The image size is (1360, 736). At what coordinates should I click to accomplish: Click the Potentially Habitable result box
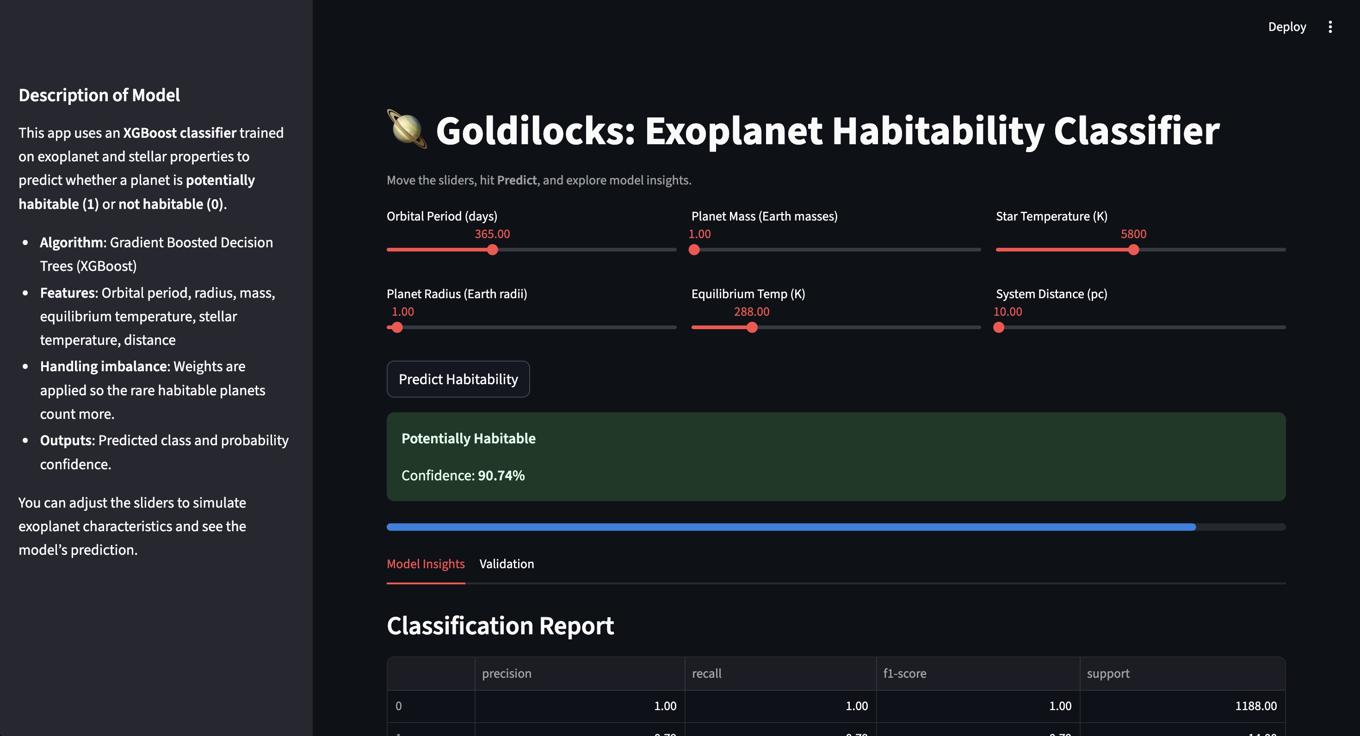coord(836,456)
